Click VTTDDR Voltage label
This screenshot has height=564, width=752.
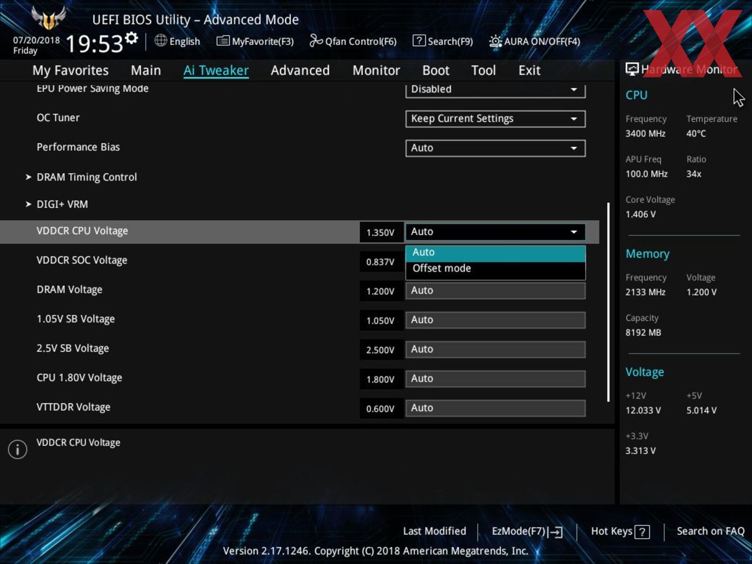click(x=74, y=407)
